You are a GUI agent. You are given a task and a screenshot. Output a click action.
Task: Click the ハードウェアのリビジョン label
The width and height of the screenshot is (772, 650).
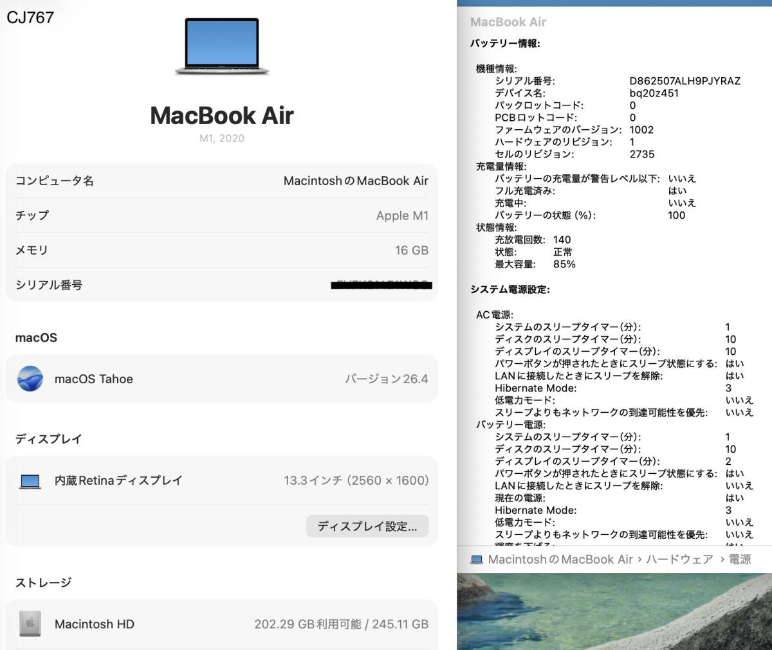[x=554, y=142]
